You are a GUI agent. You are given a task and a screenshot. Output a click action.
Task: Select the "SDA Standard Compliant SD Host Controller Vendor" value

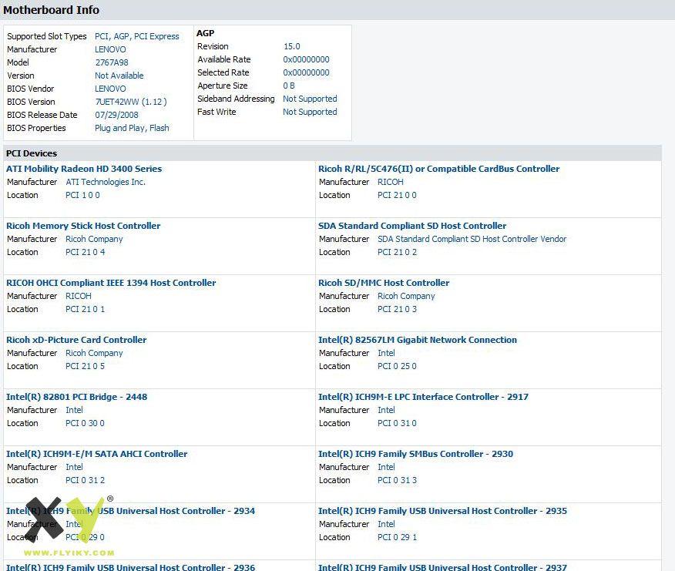[x=472, y=239]
